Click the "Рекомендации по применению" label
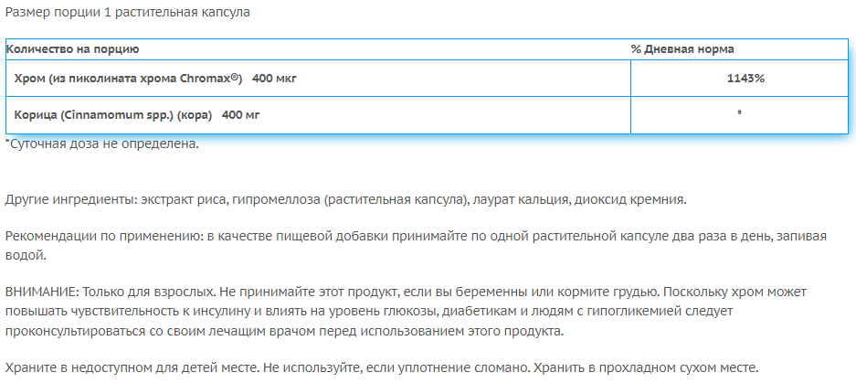856x383 pixels. click(102, 236)
